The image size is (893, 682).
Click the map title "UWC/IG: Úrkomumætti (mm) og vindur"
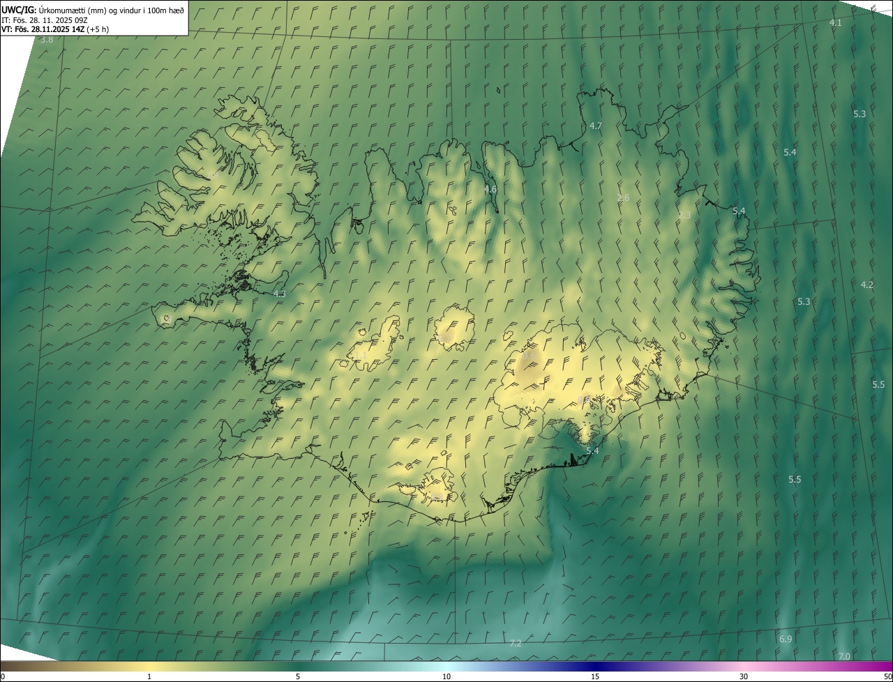[93, 10]
